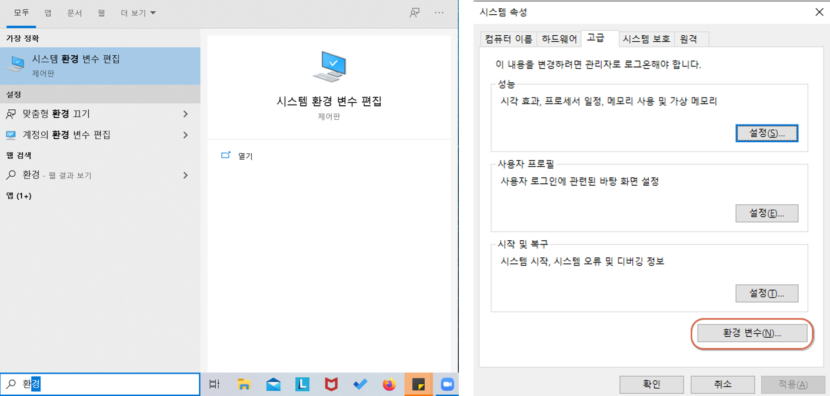830x396 pixels.
Task: Click the 앱 (1+) section header
Action: point(19,196)
